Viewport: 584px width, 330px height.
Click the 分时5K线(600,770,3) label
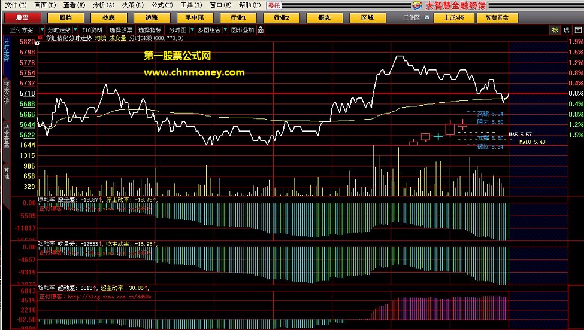[156, 38]
